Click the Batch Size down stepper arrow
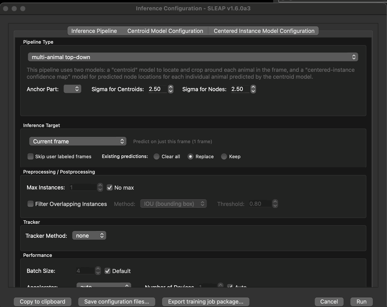This screenshot has height=307, width=387. tap(98, 273)
